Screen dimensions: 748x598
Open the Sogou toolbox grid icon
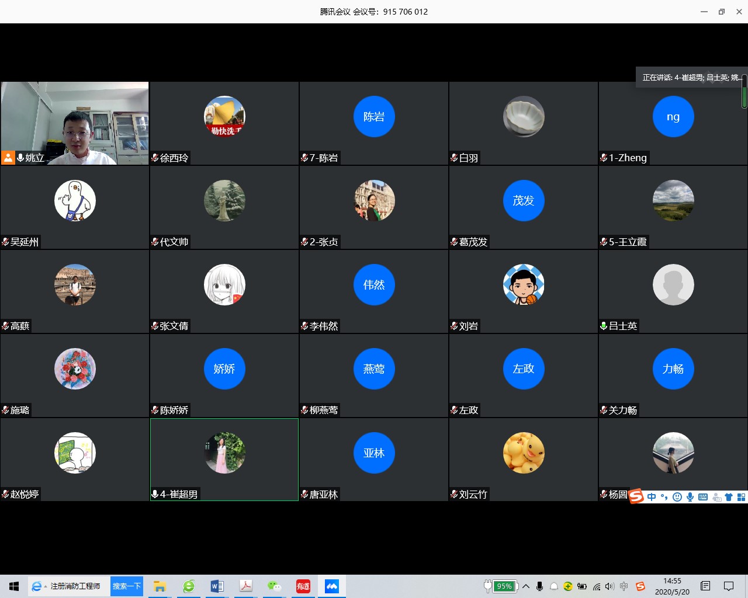741,497
